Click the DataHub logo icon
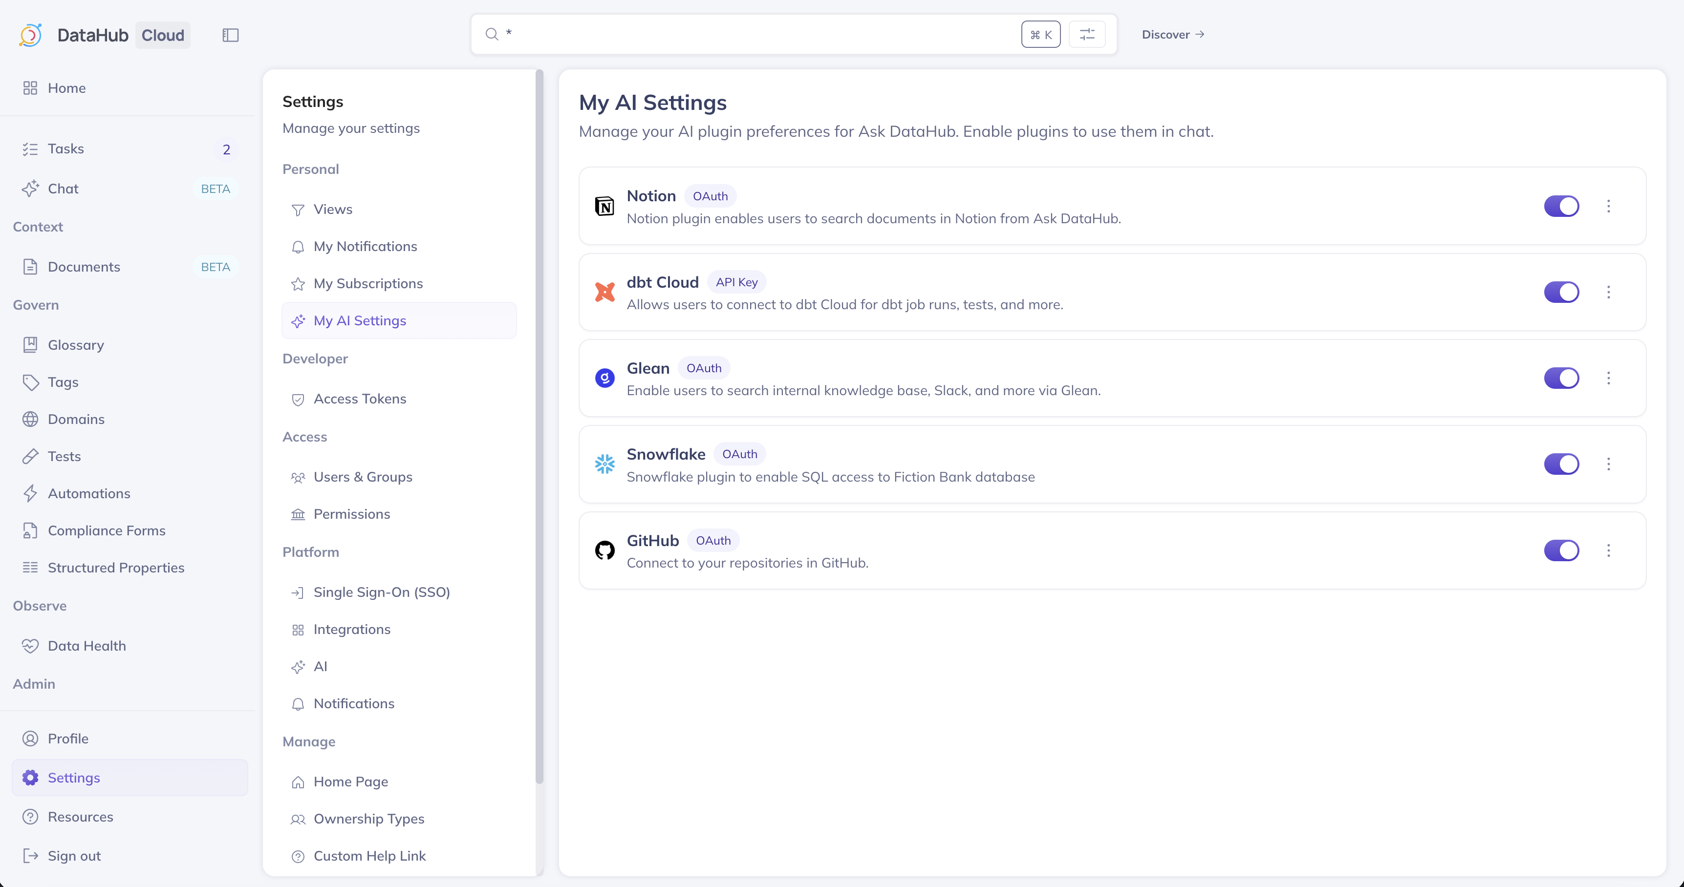Screen dimensions: 1684x887 click(30, 35)
